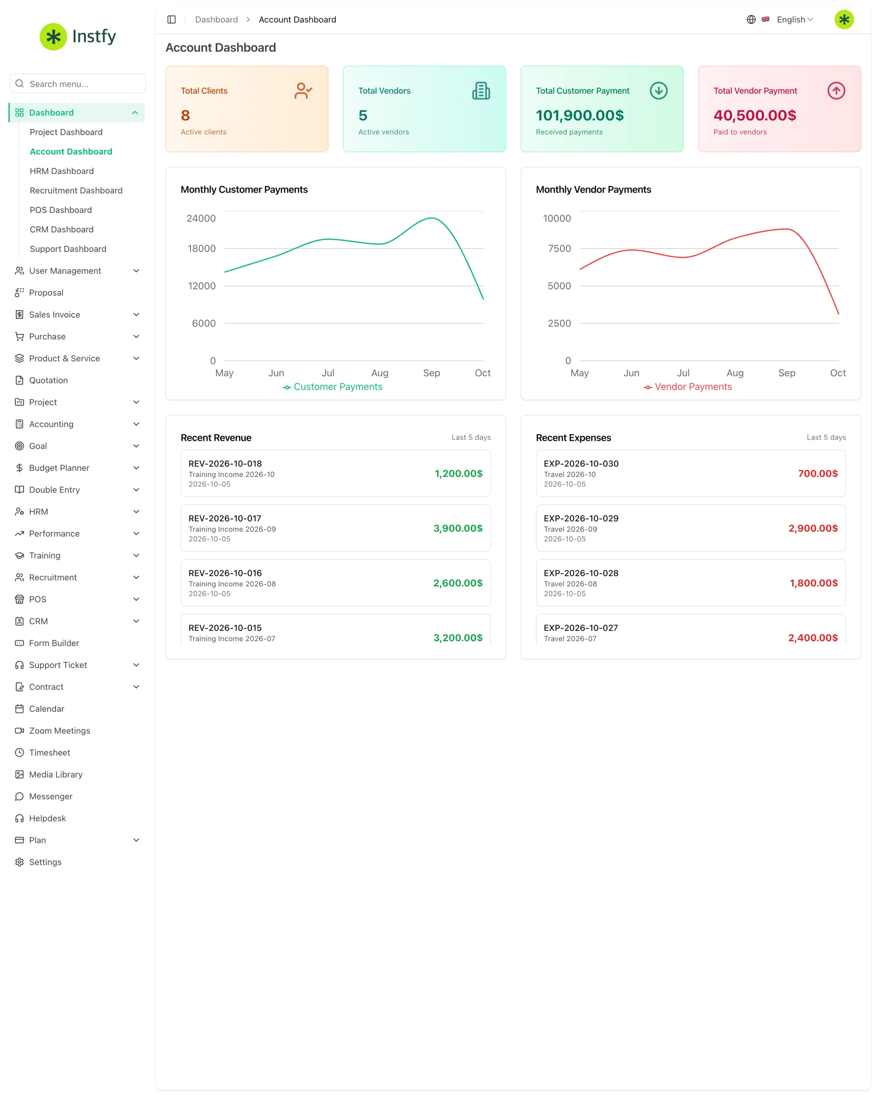Click the Project folder icon
The width and height of the screenshot is (876, 1095).
(19, 402)
